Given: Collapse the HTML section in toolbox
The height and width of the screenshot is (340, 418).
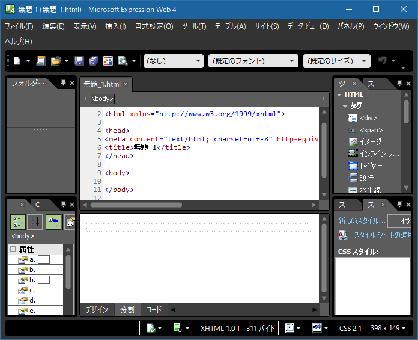Looking at the screenshot, I should [339, 95].
